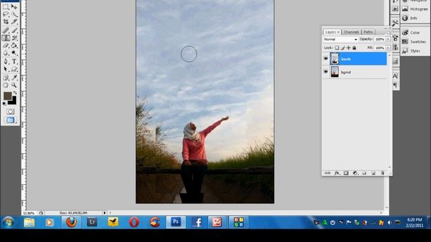The width and height of the screenshot is (431, 242).
Task: Select the Dodge tool
Action: point(14,52)
